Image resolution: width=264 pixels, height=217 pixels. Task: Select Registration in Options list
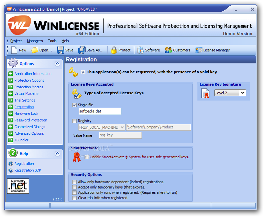point(24,107)
